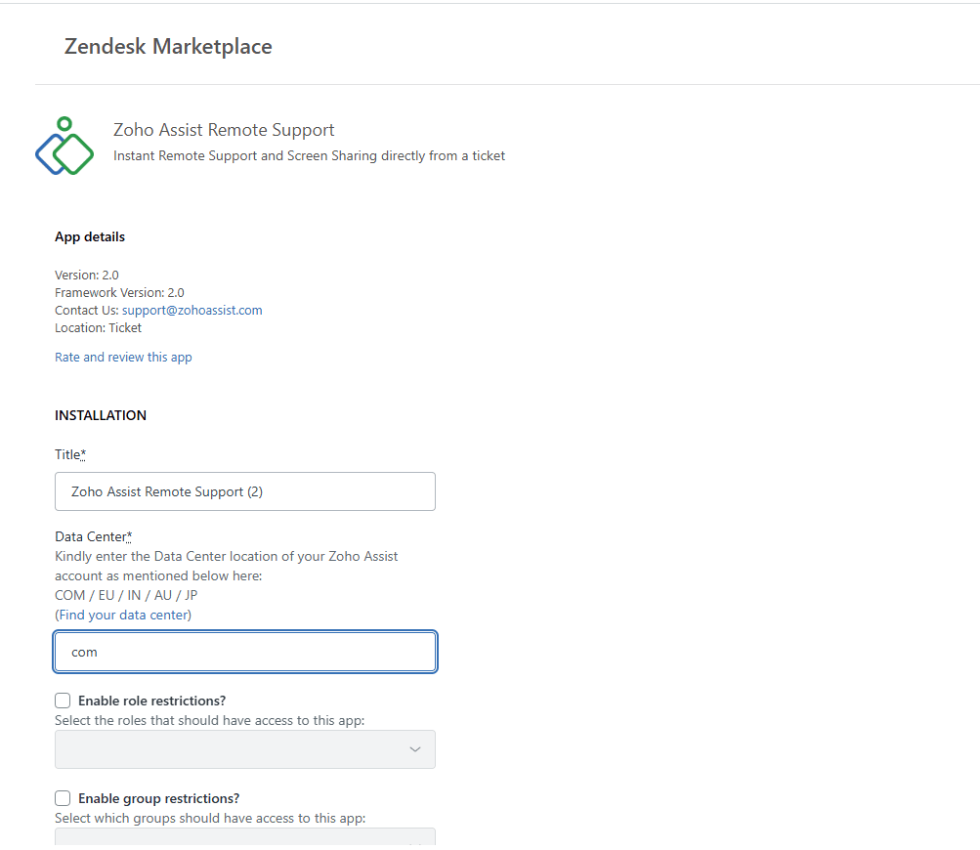Click the Data Center text box containing com

coord(244,652)
